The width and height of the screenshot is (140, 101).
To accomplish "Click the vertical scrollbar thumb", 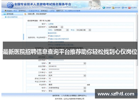I will [x=137, y=40].
